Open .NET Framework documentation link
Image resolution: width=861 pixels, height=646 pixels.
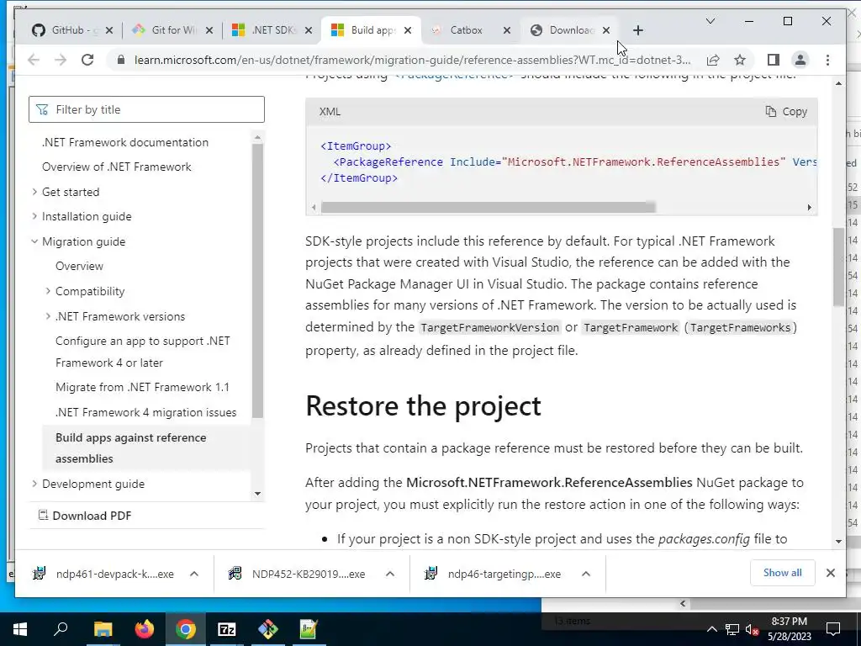pos(125,142)
